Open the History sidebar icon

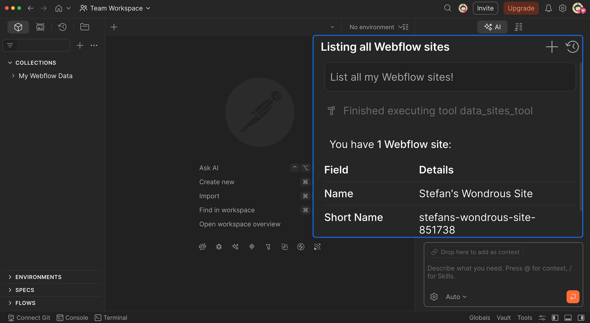62,27
